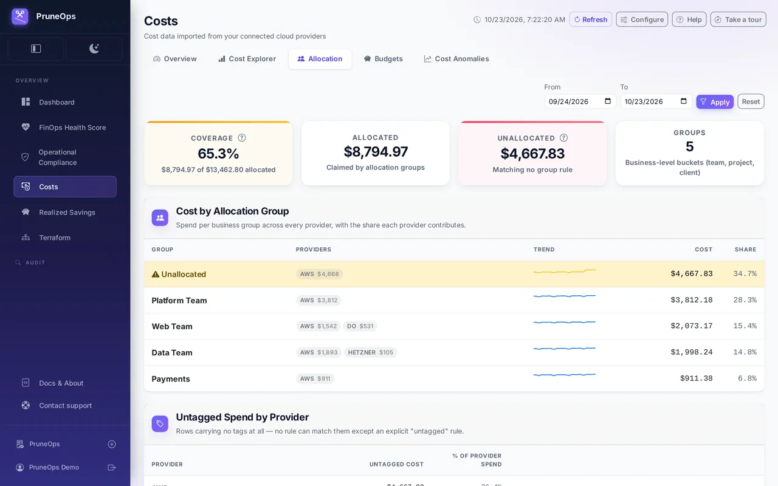Click the DO $531 provider chip

(360, 326)
